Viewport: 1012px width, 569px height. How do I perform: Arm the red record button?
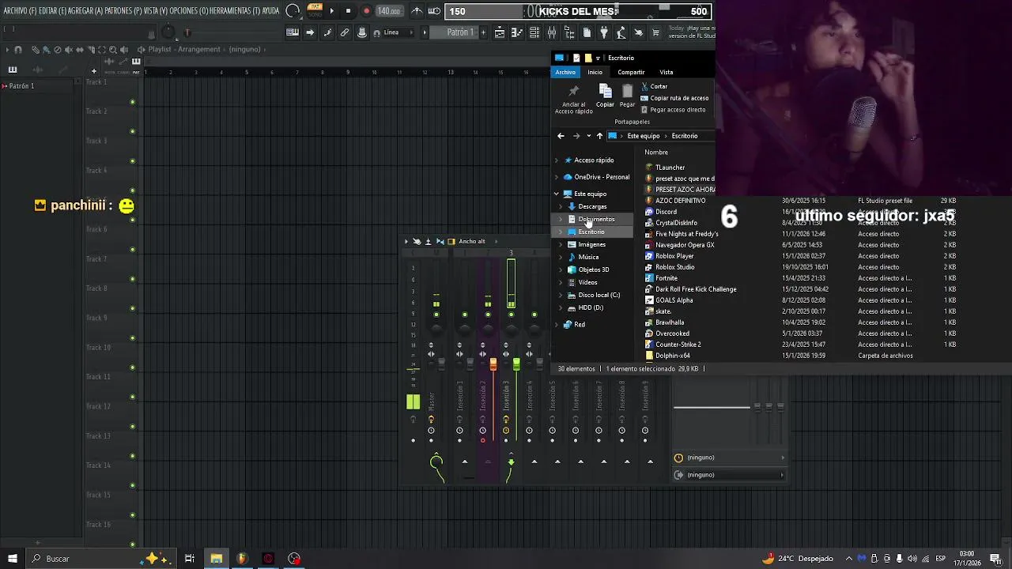(366, 11)
